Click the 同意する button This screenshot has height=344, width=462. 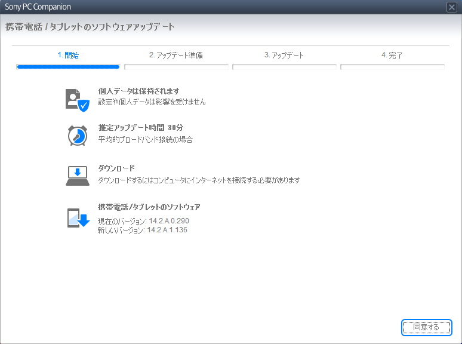coord(426,327)
